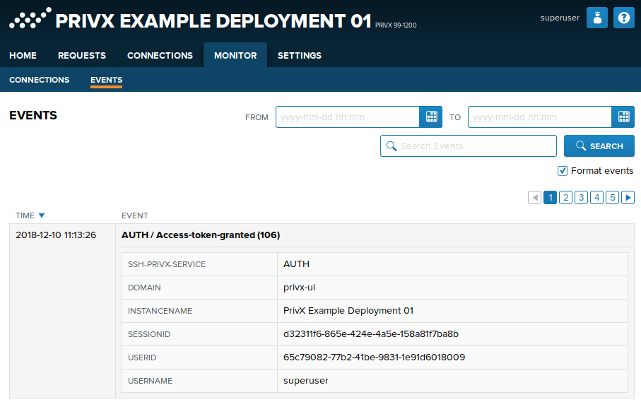Select the USERID field label
Screen dimensions: 641x402
(x=142, y=357)
